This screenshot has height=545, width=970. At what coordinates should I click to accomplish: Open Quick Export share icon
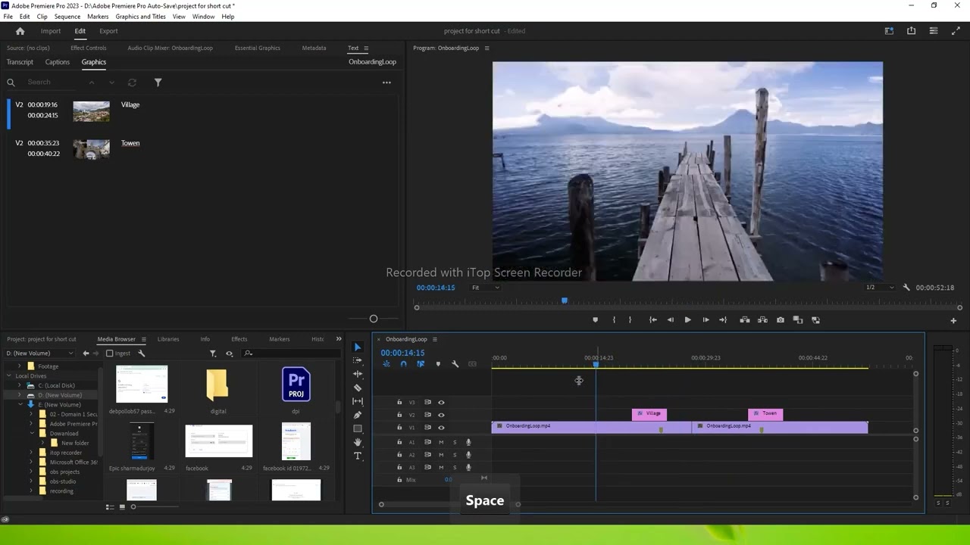(911, 31)
